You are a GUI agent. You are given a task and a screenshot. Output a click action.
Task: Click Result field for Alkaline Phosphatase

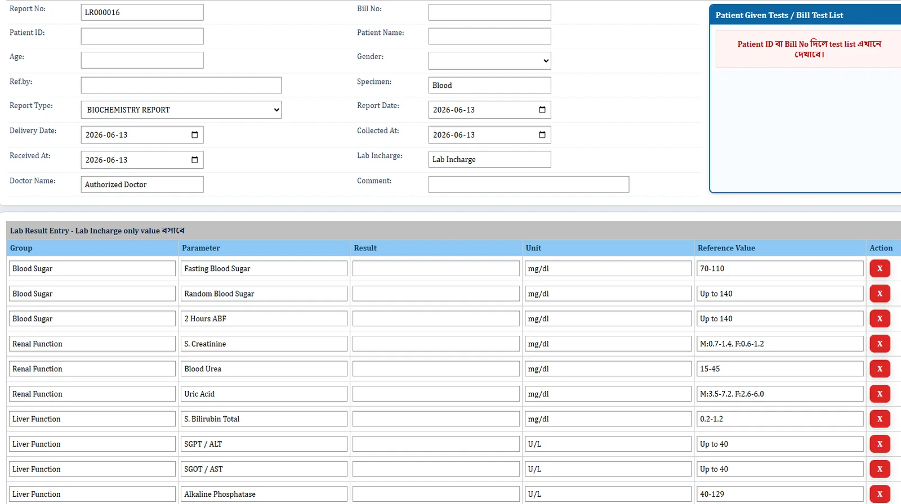pos(436,494)
